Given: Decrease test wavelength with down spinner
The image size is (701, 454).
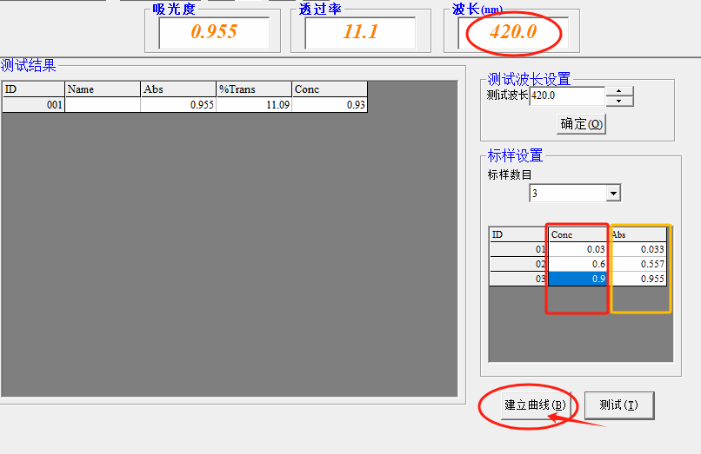Looking at the screenshot, I should click(619, 102).
